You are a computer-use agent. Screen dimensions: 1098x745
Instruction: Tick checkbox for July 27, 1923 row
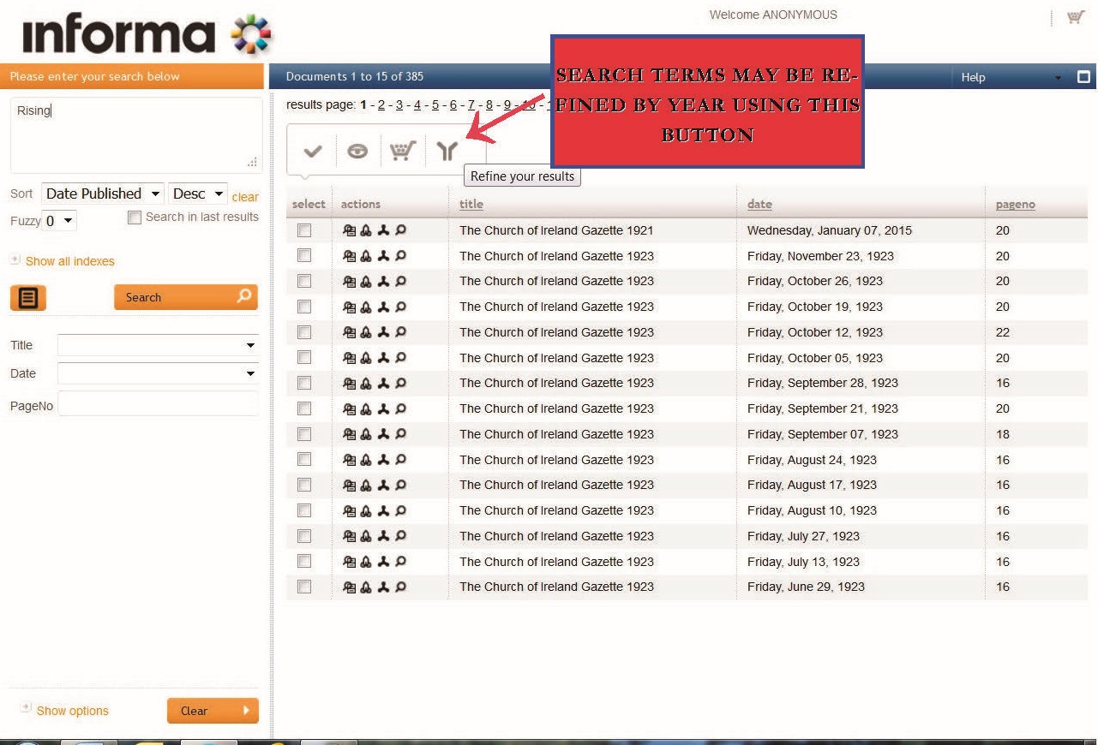pyautogui.click(x=304, y=536)
